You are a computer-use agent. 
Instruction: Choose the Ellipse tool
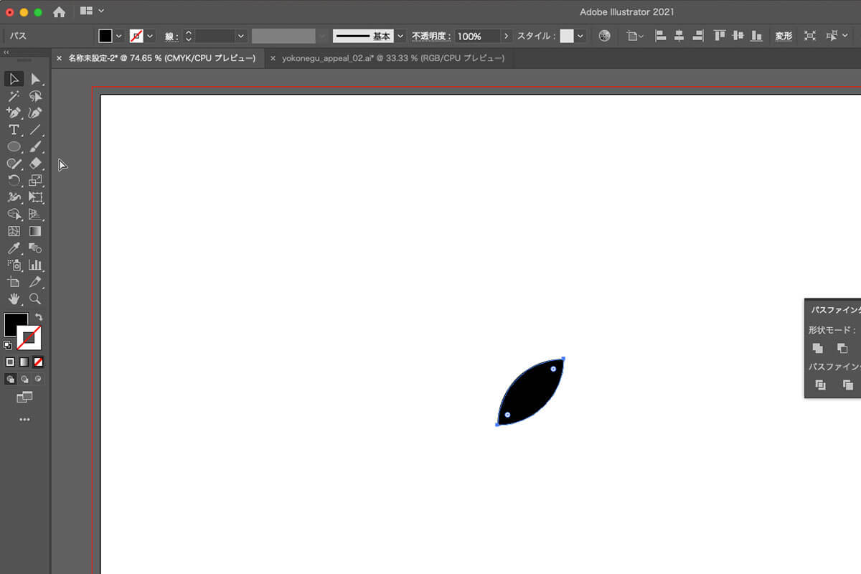tap(13, 146)
